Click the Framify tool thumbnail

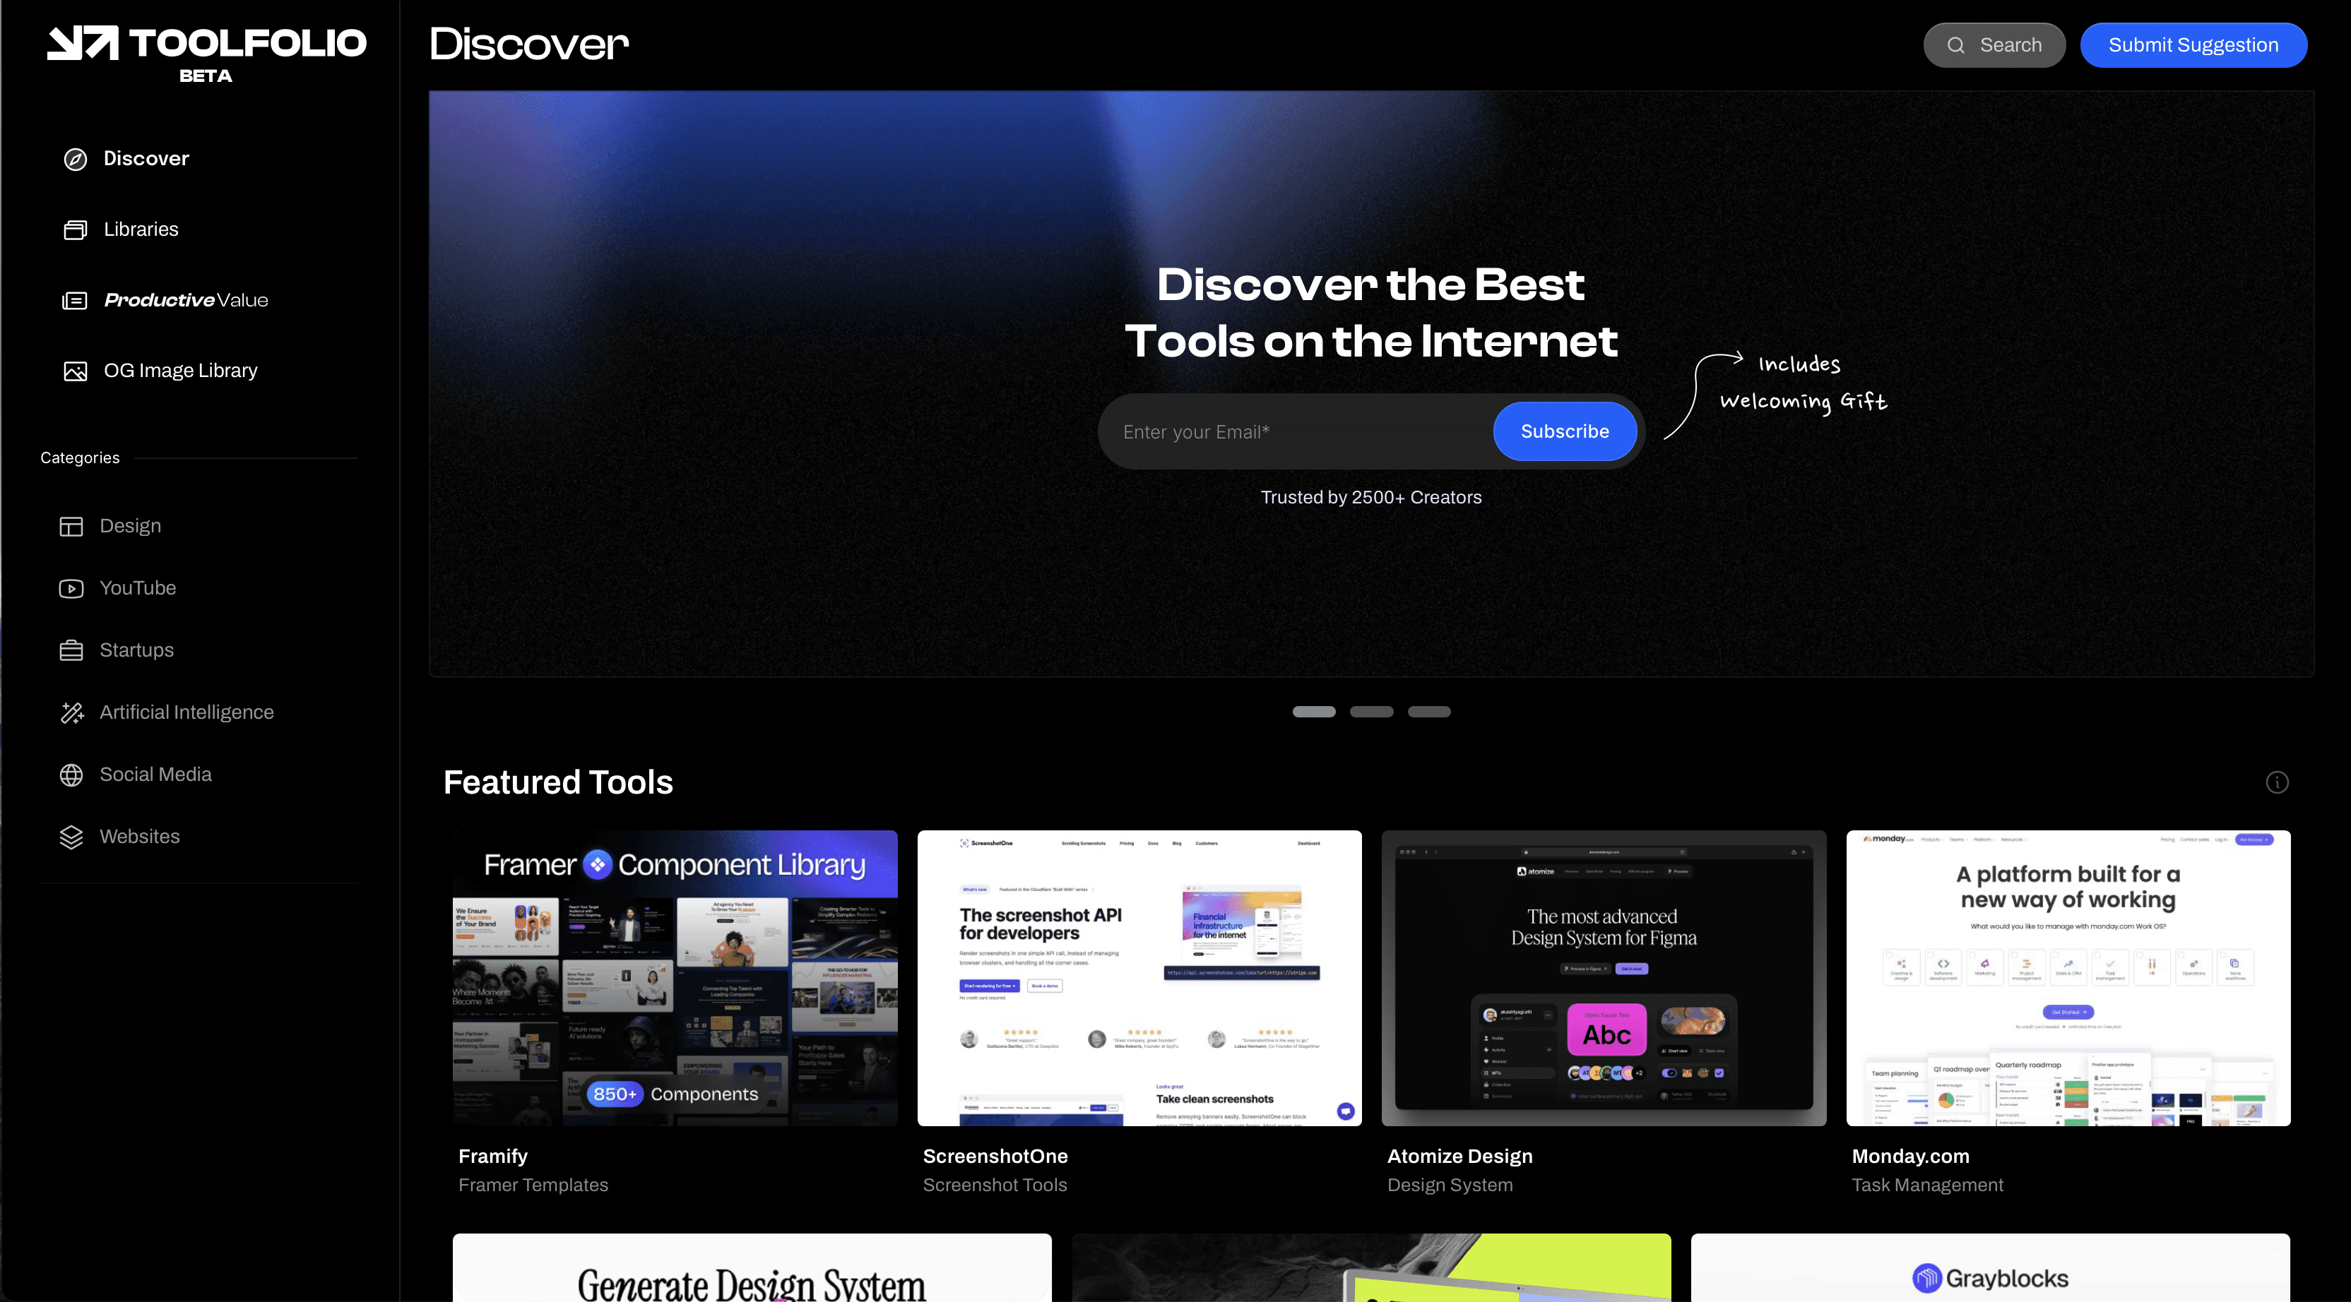coord(675,976)
